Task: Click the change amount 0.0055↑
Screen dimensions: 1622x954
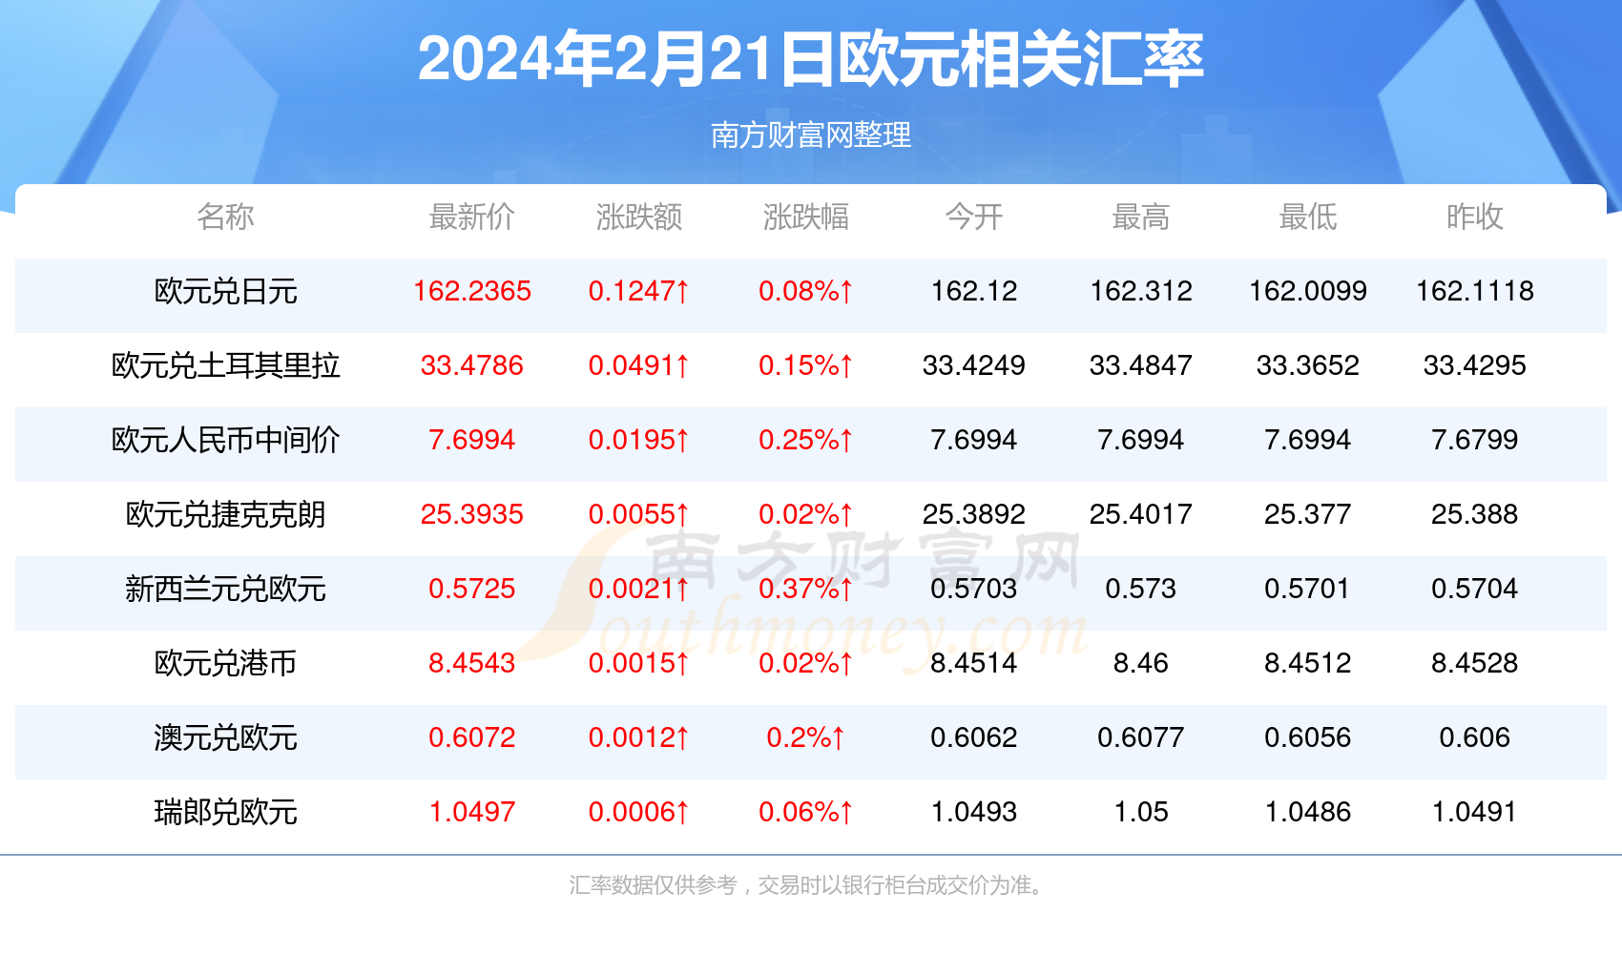Action: click(x=639, y=514)
